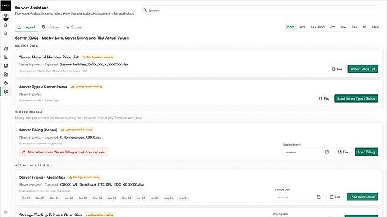Switch to the Status tab
The width and height of the screenshot is (387, 217).
[74, 27]
